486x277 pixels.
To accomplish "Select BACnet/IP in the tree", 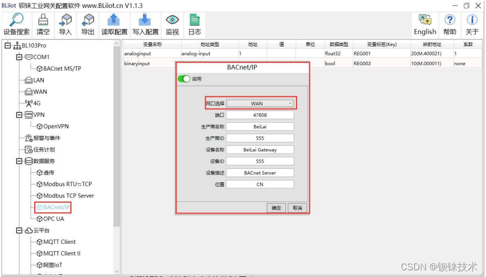I will click(x=56, y=207).
